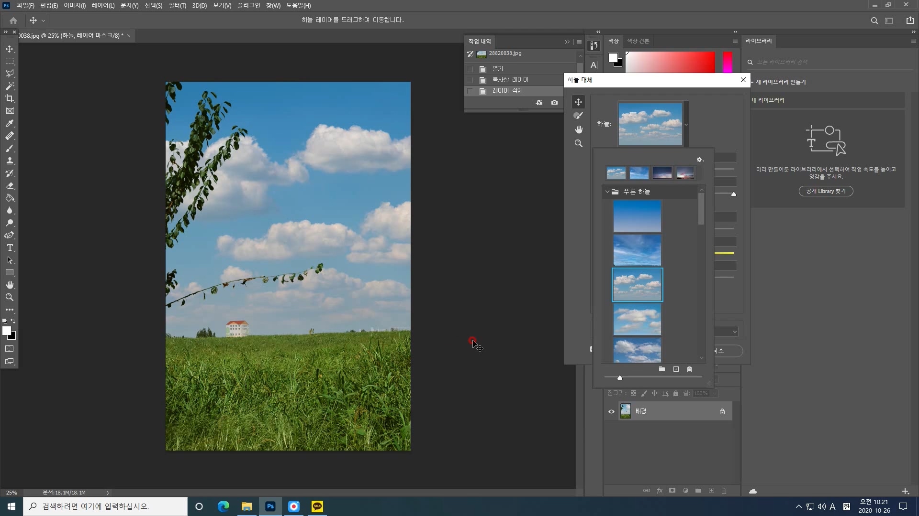Toggle history brush source box beside 복사한 레이어

click(x=470, y=80)
